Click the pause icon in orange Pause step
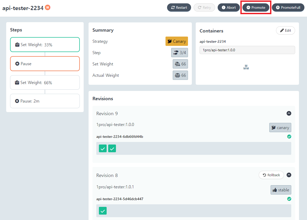307x220 pixels. click(17, 64)
